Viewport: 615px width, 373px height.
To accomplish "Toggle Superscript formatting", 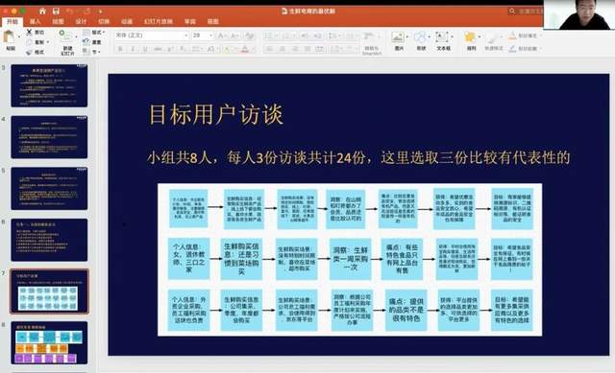I will click(171, 49).
